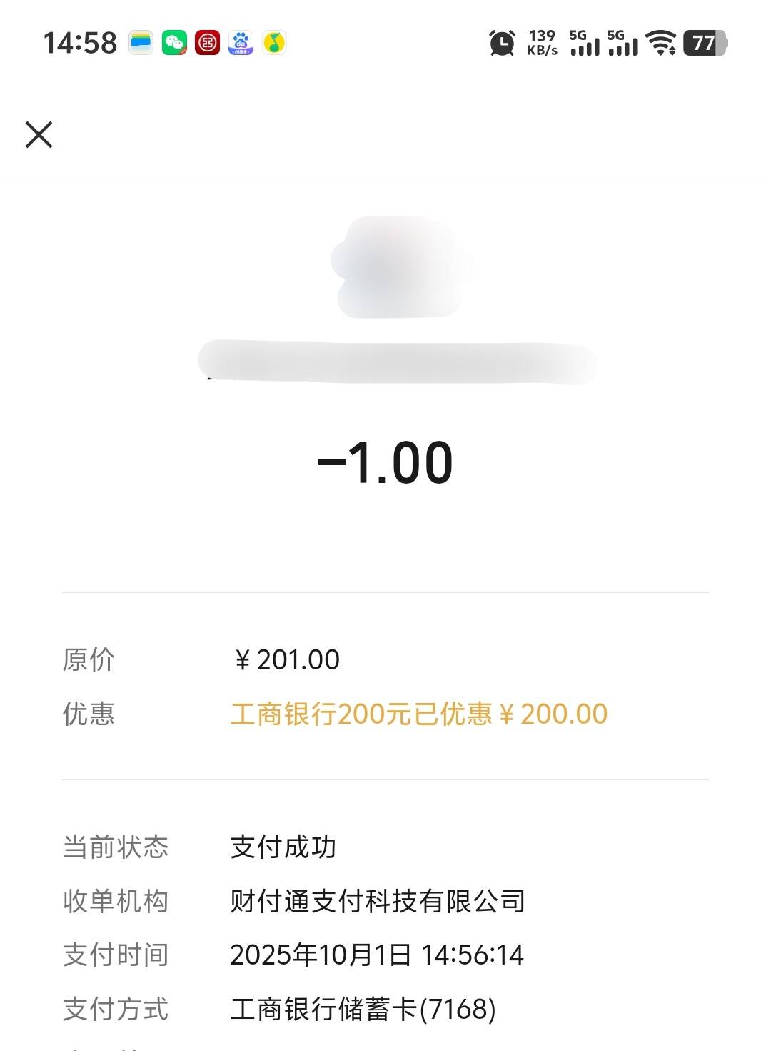Tap the wallet notification icon

point(141,43)
